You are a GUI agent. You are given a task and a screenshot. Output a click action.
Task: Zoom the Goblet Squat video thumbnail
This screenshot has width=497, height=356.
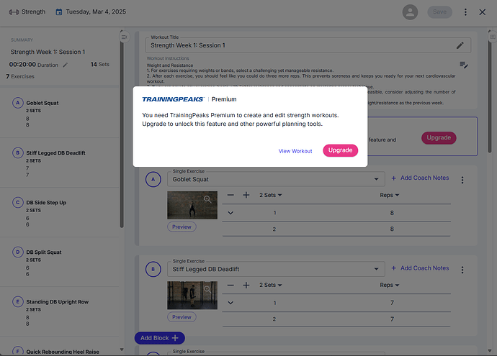[x=207, y=199]
